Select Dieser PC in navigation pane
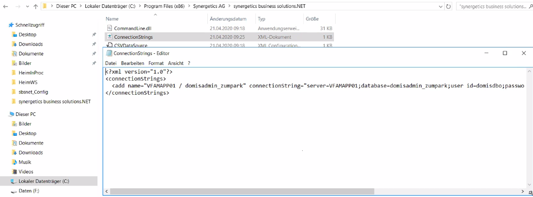533x197 pixels. click(25, 115)
